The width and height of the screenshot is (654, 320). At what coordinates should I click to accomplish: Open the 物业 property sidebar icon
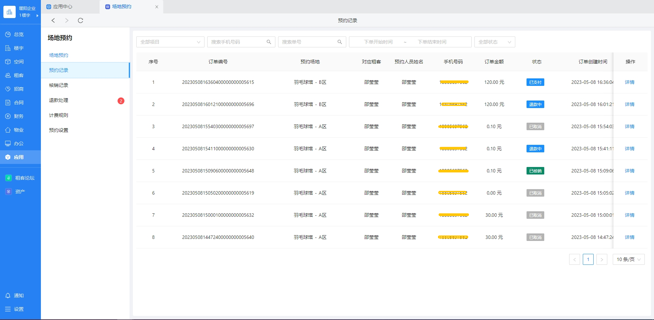click(x=8, y=130)
